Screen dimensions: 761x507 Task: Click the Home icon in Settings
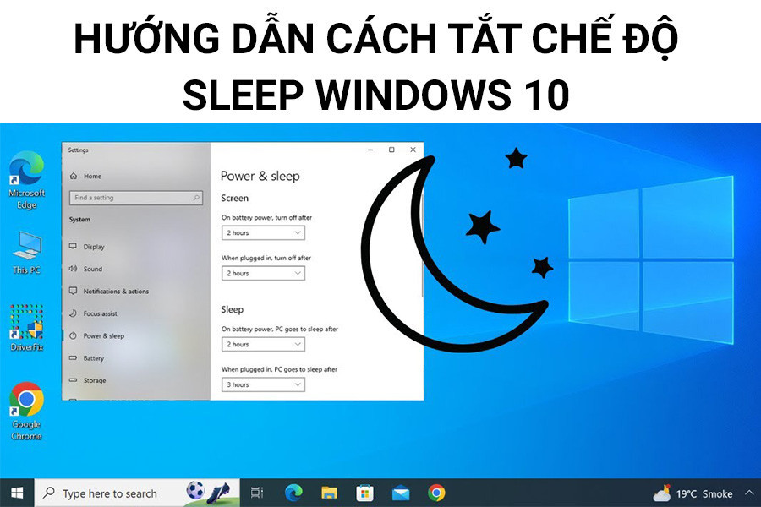(74, 176)
